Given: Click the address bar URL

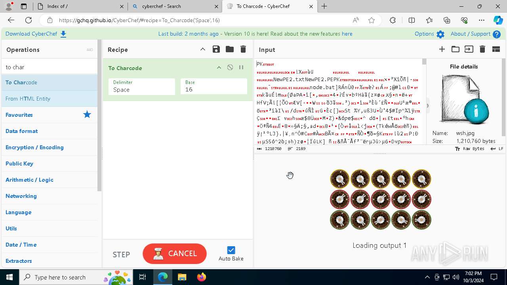Looking at the screenshot, I should tap(139, 20).
